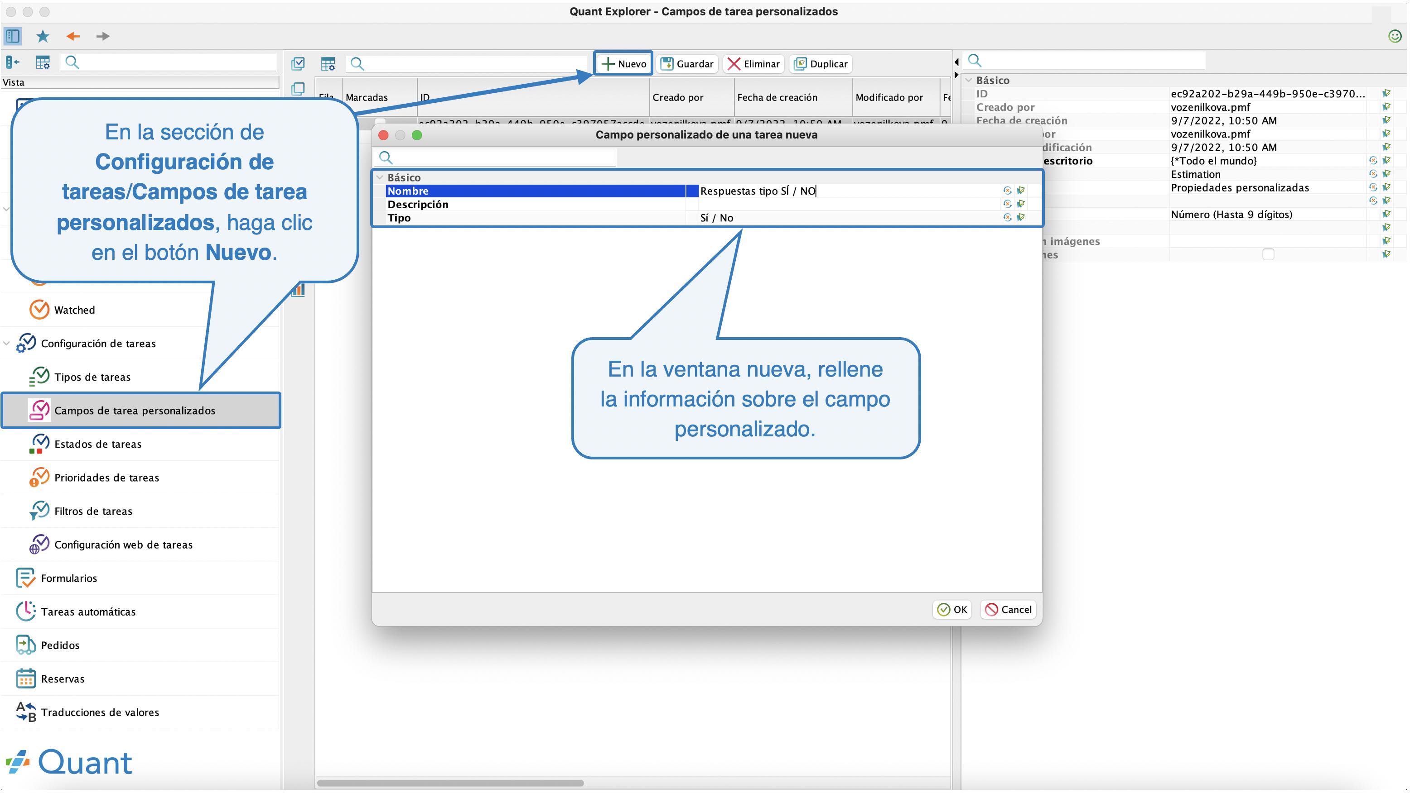Toggle the sidebar panel icon in top toolbar
Image resolution: width=1410 pixels, height=793 pixels.
tap(13, 36)
